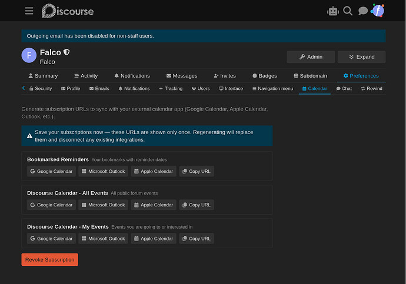Click 'Save your subscriptions now' warning text
This screenshot has height=284, width=406.
coord(144,136)
